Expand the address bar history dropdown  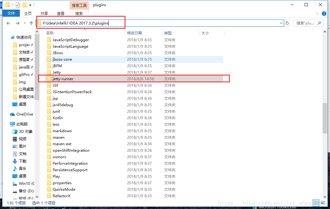[281, 23]
